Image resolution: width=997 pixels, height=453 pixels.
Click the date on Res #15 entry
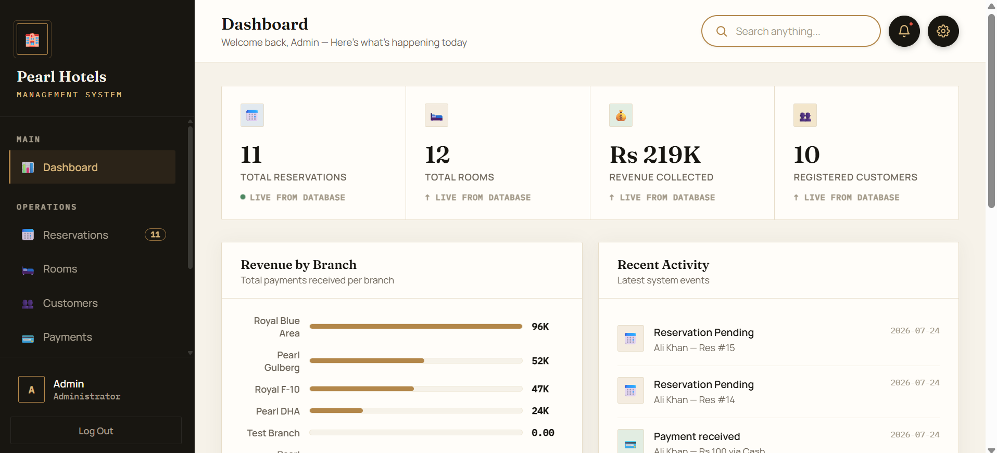tap(915, 331)
